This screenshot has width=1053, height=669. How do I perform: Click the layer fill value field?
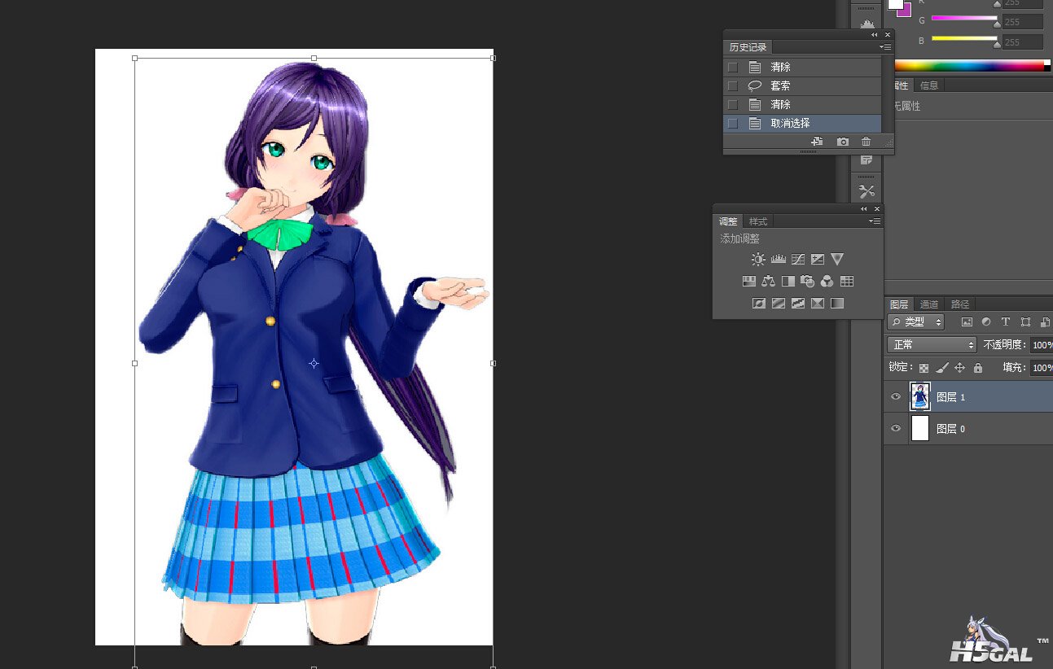tap(1041, 368)
